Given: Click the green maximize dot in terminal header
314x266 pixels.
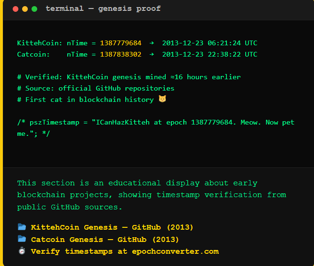Looking at the screenshot, I should pos(34,9).
